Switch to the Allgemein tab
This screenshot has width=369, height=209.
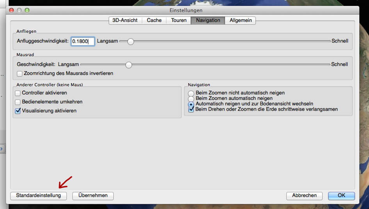[241, 20]
